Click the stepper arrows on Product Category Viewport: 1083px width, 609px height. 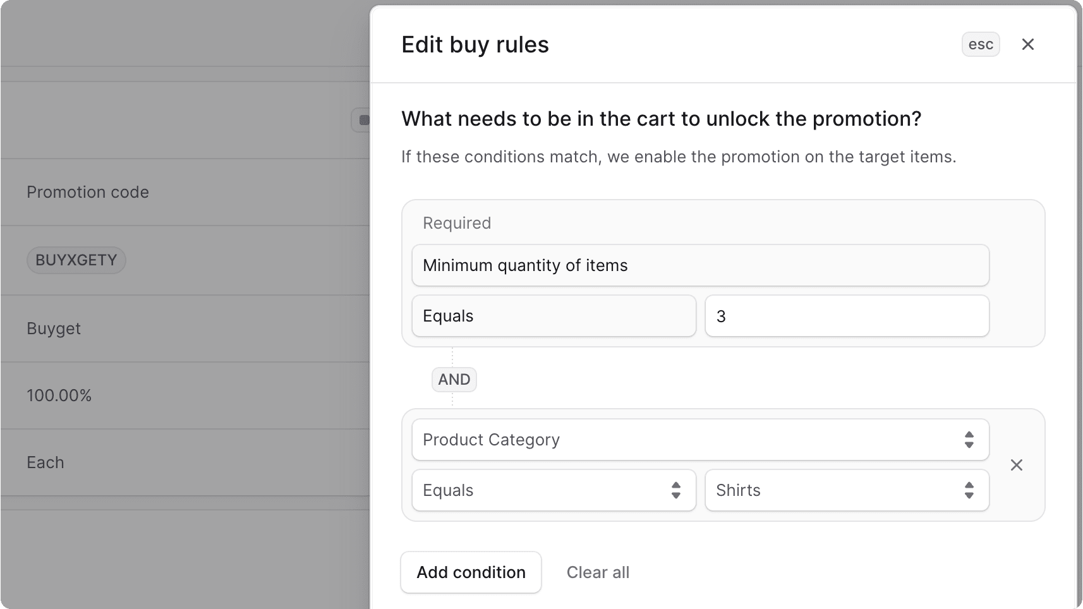969,440
